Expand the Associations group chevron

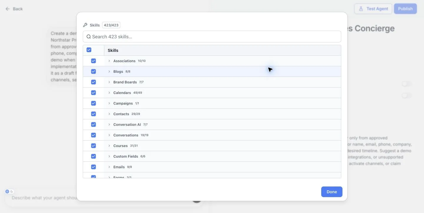point(109,61)
